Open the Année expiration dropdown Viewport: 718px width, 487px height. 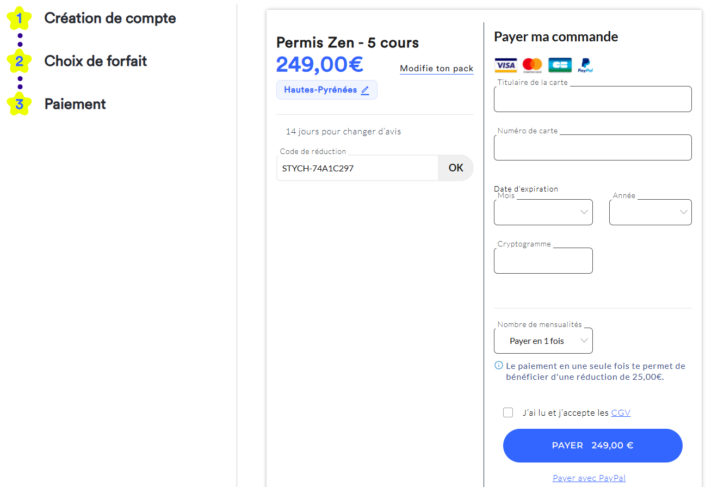[650, 212]
